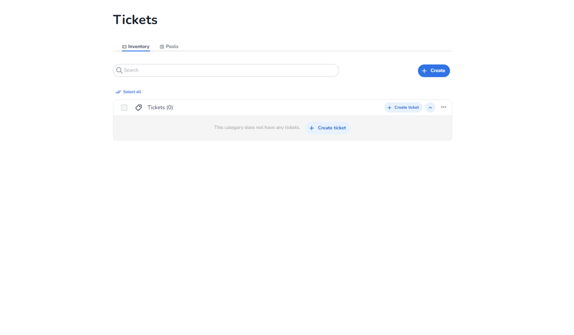Click the double-checkmark icon beside Select all
This screenshot has height=335, width=574.
(118, 92)
